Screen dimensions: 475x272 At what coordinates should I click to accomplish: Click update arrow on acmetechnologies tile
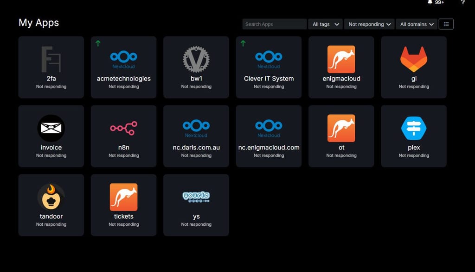coord(98,43)
